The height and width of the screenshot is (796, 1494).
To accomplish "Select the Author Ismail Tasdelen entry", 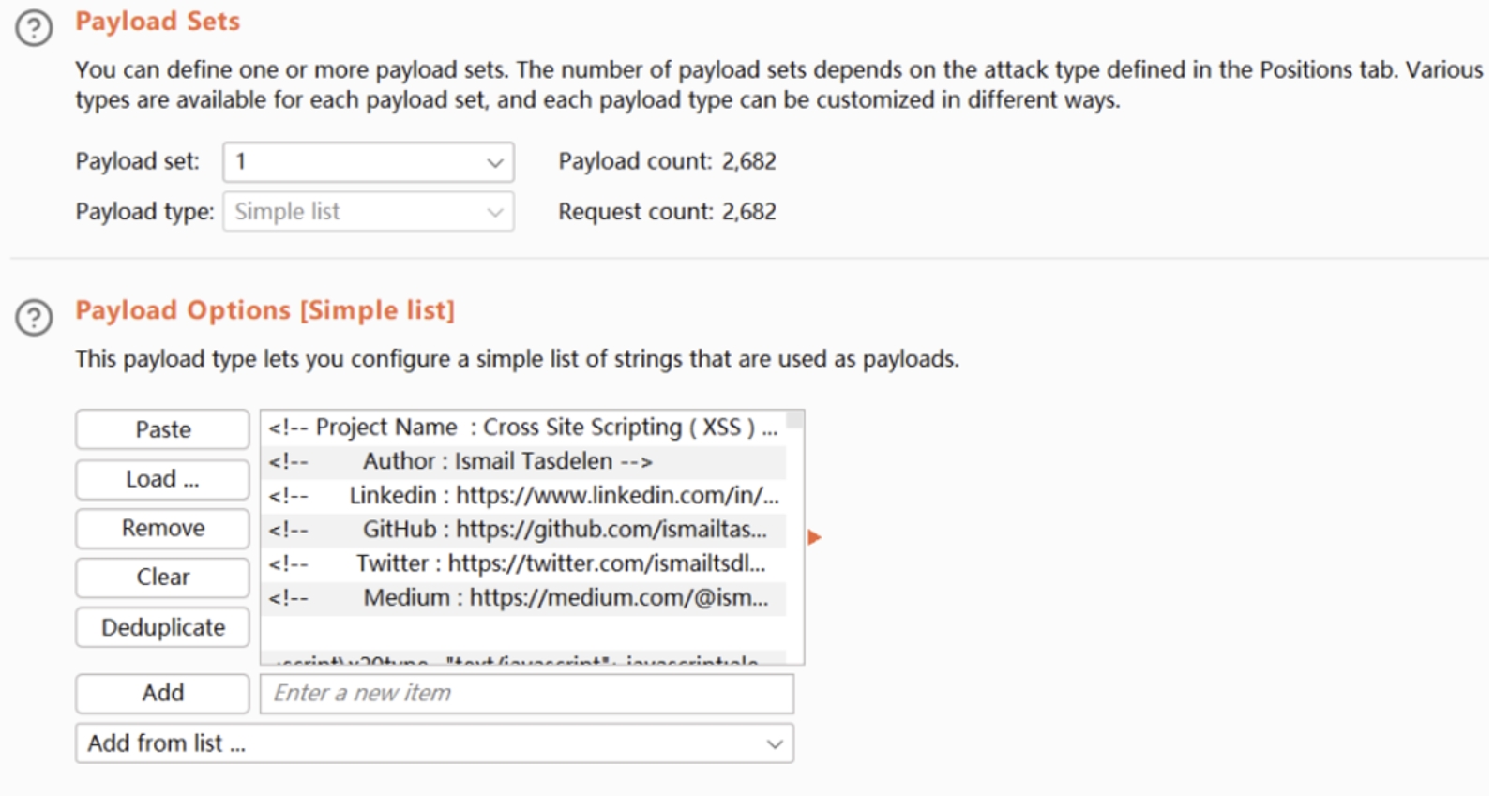I will 522,461.
